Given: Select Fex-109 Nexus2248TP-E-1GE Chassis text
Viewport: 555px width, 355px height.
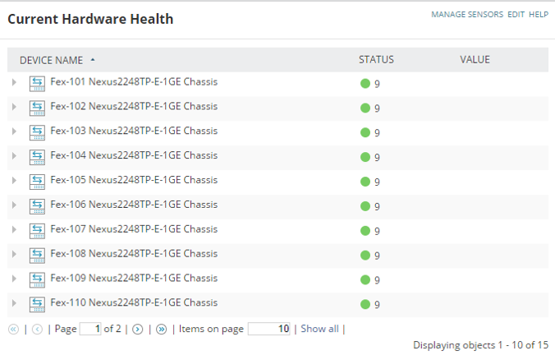Looking at the screenshot, I should (134, 278).
